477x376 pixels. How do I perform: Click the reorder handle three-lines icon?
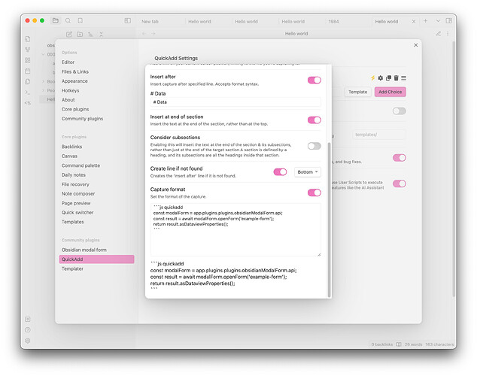pyautogui.click(x=404, y=78)
